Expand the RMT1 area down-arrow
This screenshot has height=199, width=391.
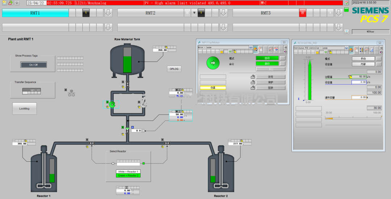tap(109, 13)
